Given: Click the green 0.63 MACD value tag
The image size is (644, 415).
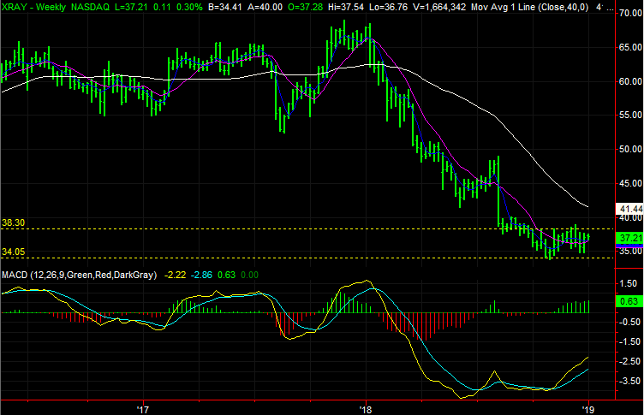Looking at the screenshot, I should (x=629, y=301).
